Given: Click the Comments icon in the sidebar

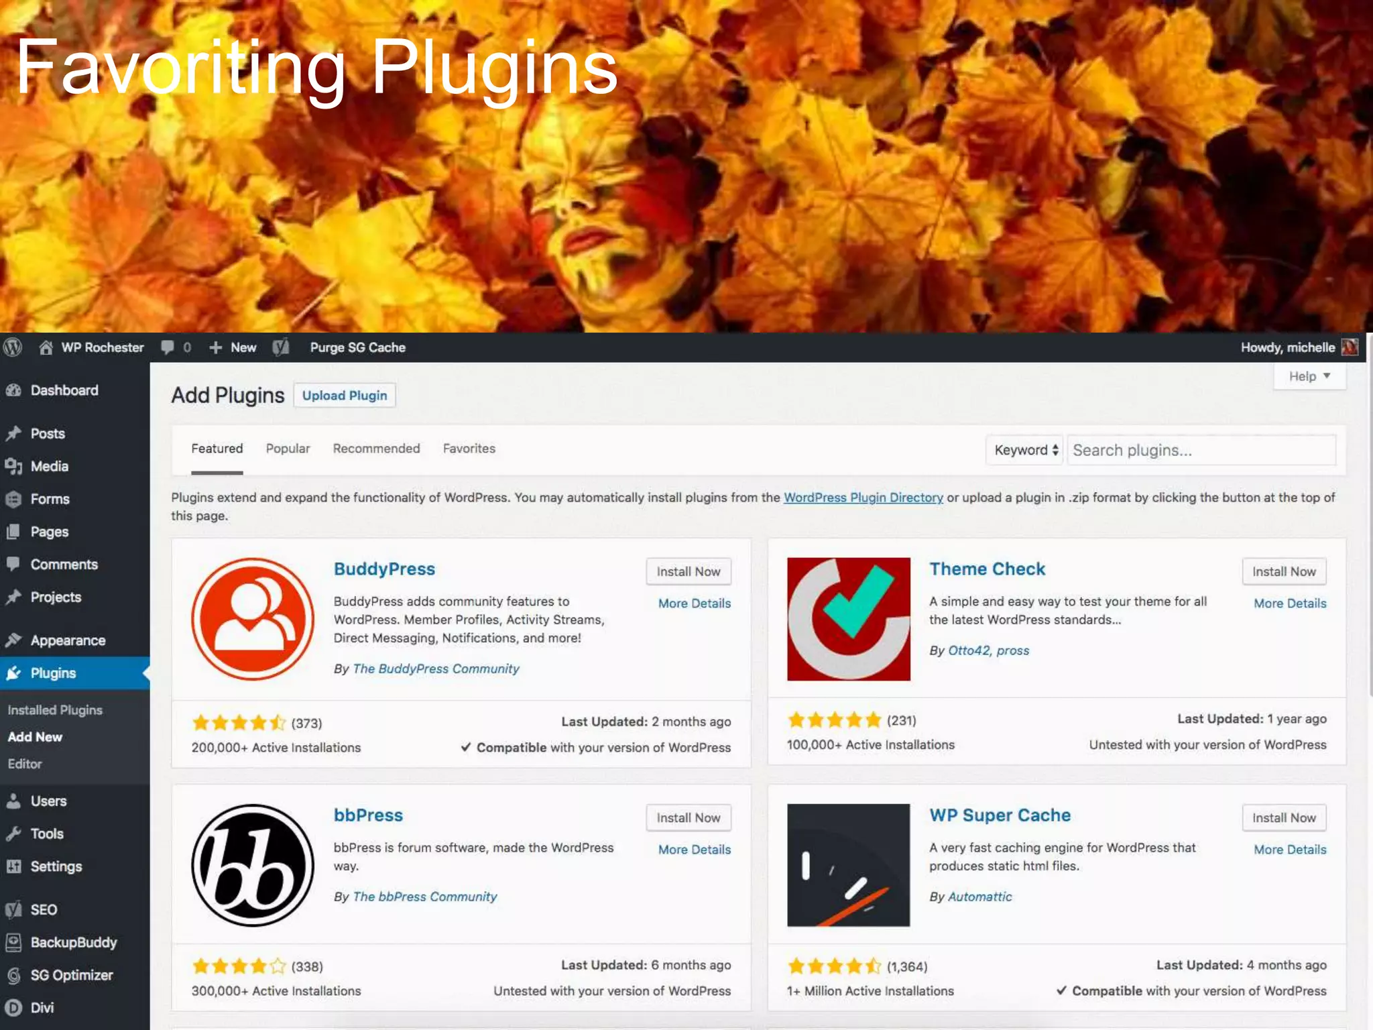Looking at the screenshot, I should [x=13, y=564].
